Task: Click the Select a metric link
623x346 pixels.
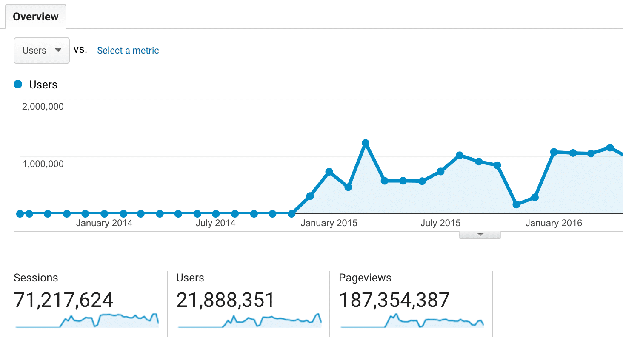Action: tap(128, 50)
